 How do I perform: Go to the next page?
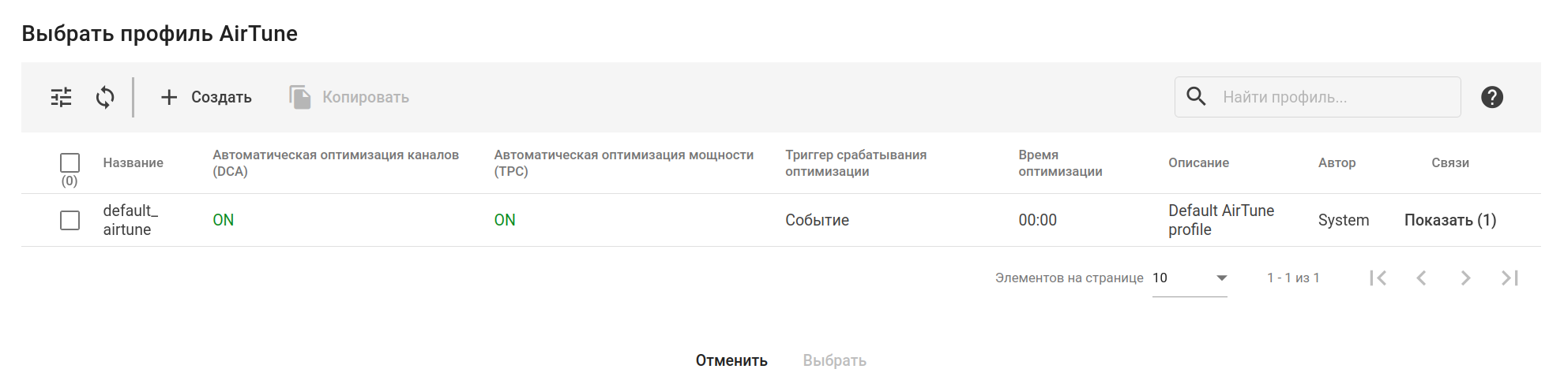click(x=1465, y=278)
